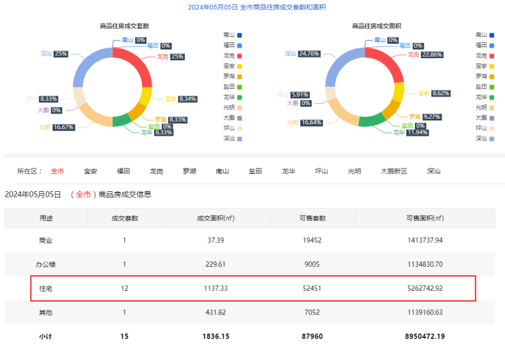Select the 全市 district tab
Image resolution: width=505 pixels, height=344 pixels.
coord(57,171)
